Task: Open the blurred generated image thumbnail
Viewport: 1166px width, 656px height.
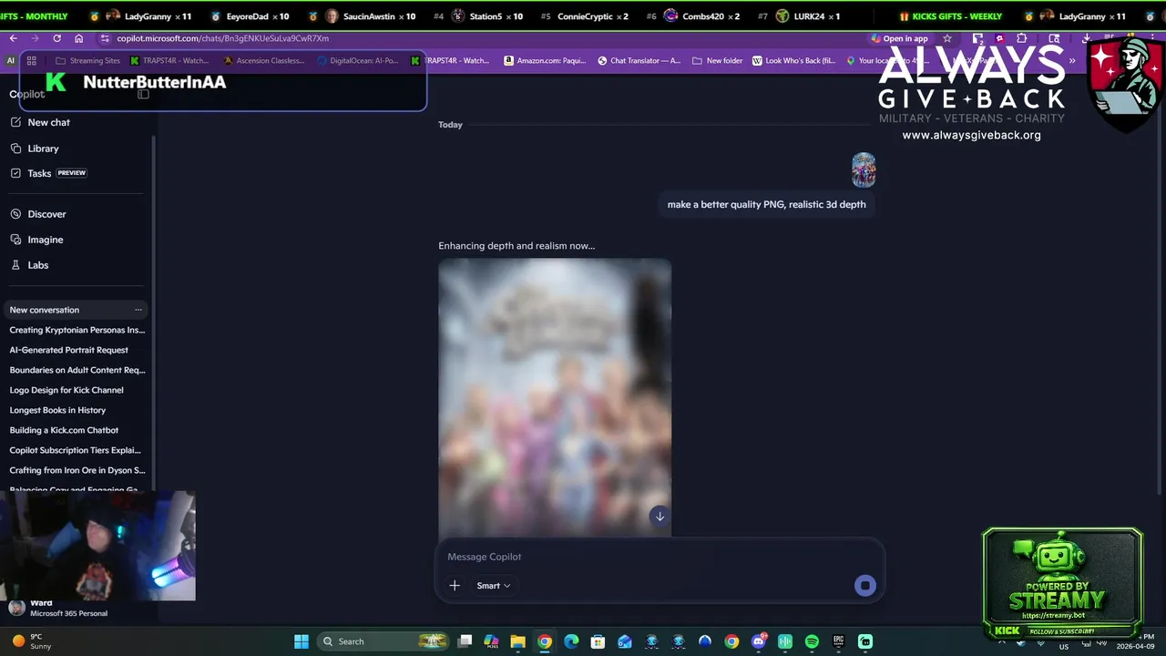Action: pos(555,398)
